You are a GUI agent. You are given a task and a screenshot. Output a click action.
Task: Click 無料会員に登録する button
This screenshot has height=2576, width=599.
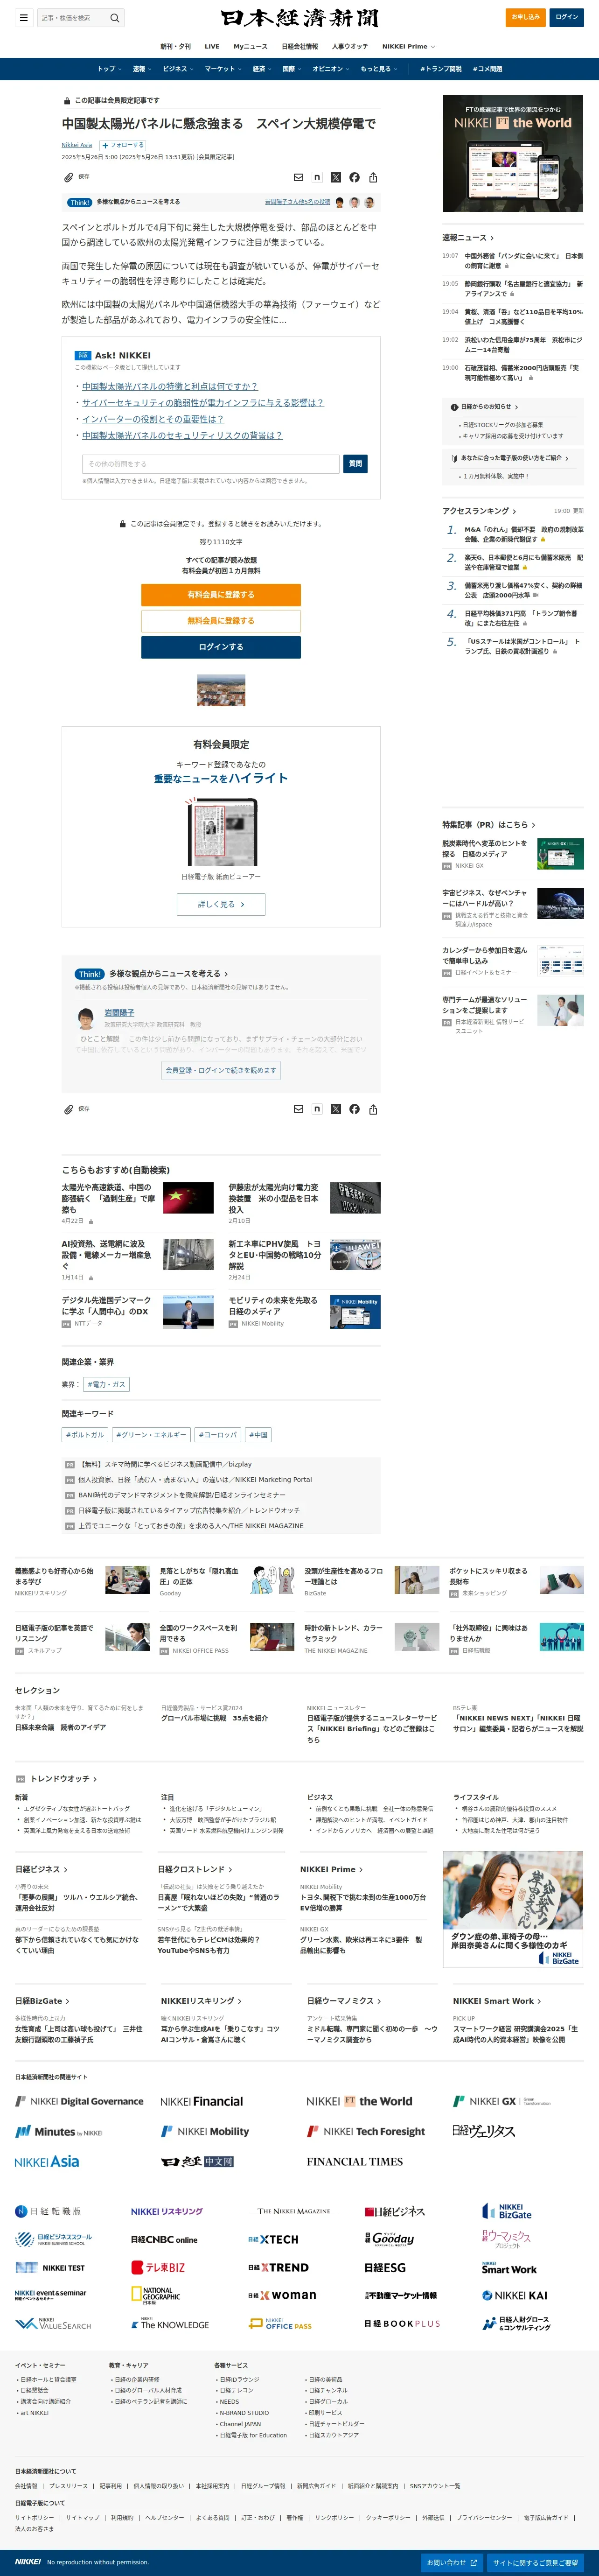(x=221, y=620)
